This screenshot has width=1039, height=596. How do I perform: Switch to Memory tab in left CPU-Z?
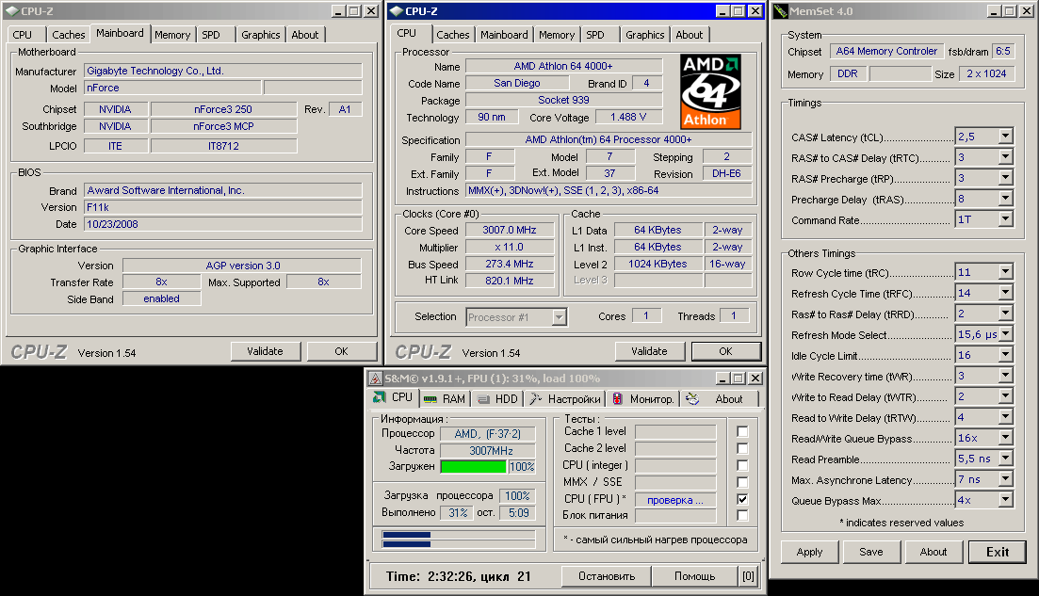tap(172, 35)
